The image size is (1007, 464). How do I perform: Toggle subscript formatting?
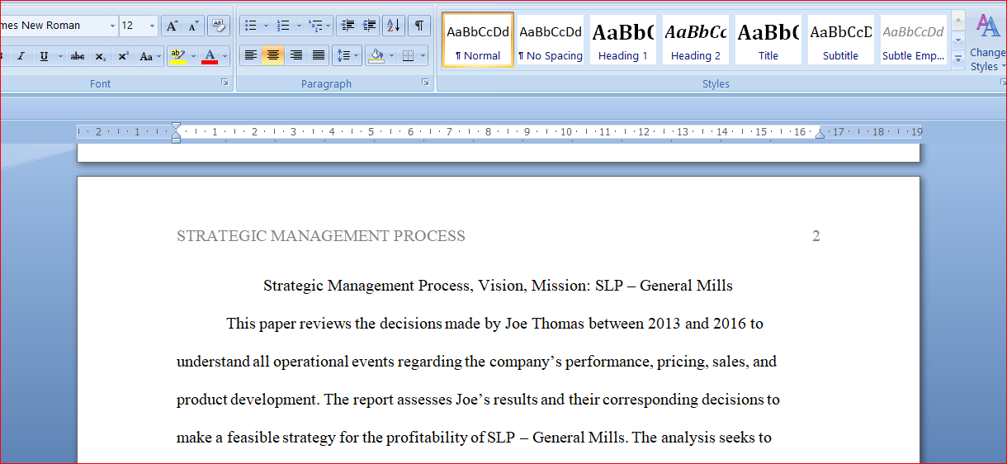pyautogui.click(x=101, y=56)
